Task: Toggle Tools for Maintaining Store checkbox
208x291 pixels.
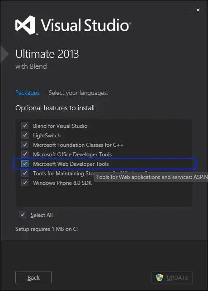Action: pyautogui.click(x=25, y=173)
